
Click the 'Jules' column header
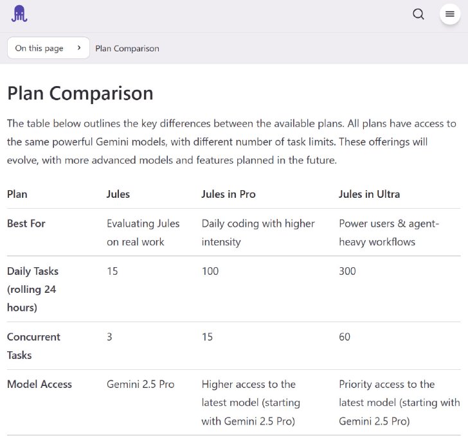click(x=118, y=194)
